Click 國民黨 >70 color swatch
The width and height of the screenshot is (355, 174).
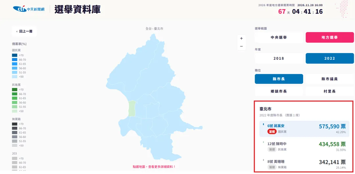pyautogui.click(x=15, y=55)
